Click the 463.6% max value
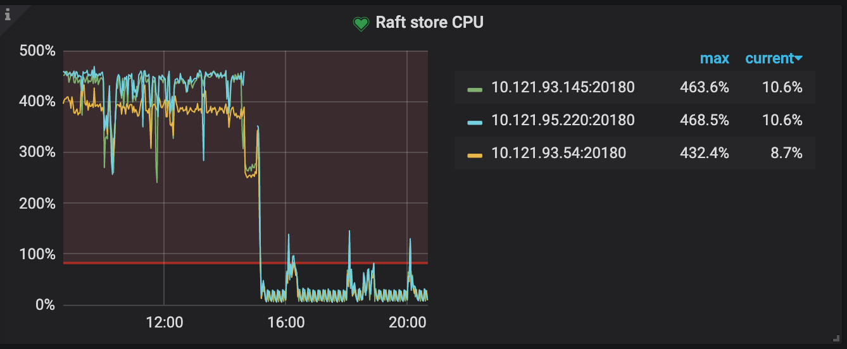The height and width of the screenshot is (349, 847). pos(705,88)
